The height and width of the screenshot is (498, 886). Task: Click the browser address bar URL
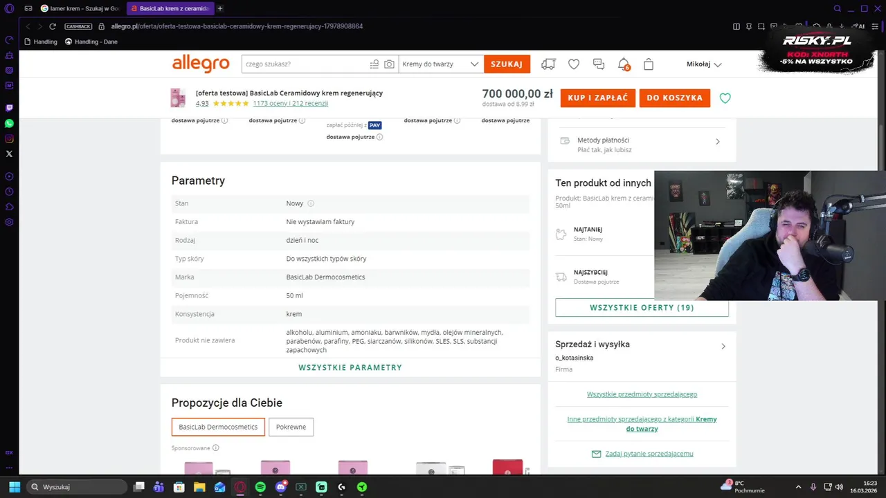(x=237, y=26)
